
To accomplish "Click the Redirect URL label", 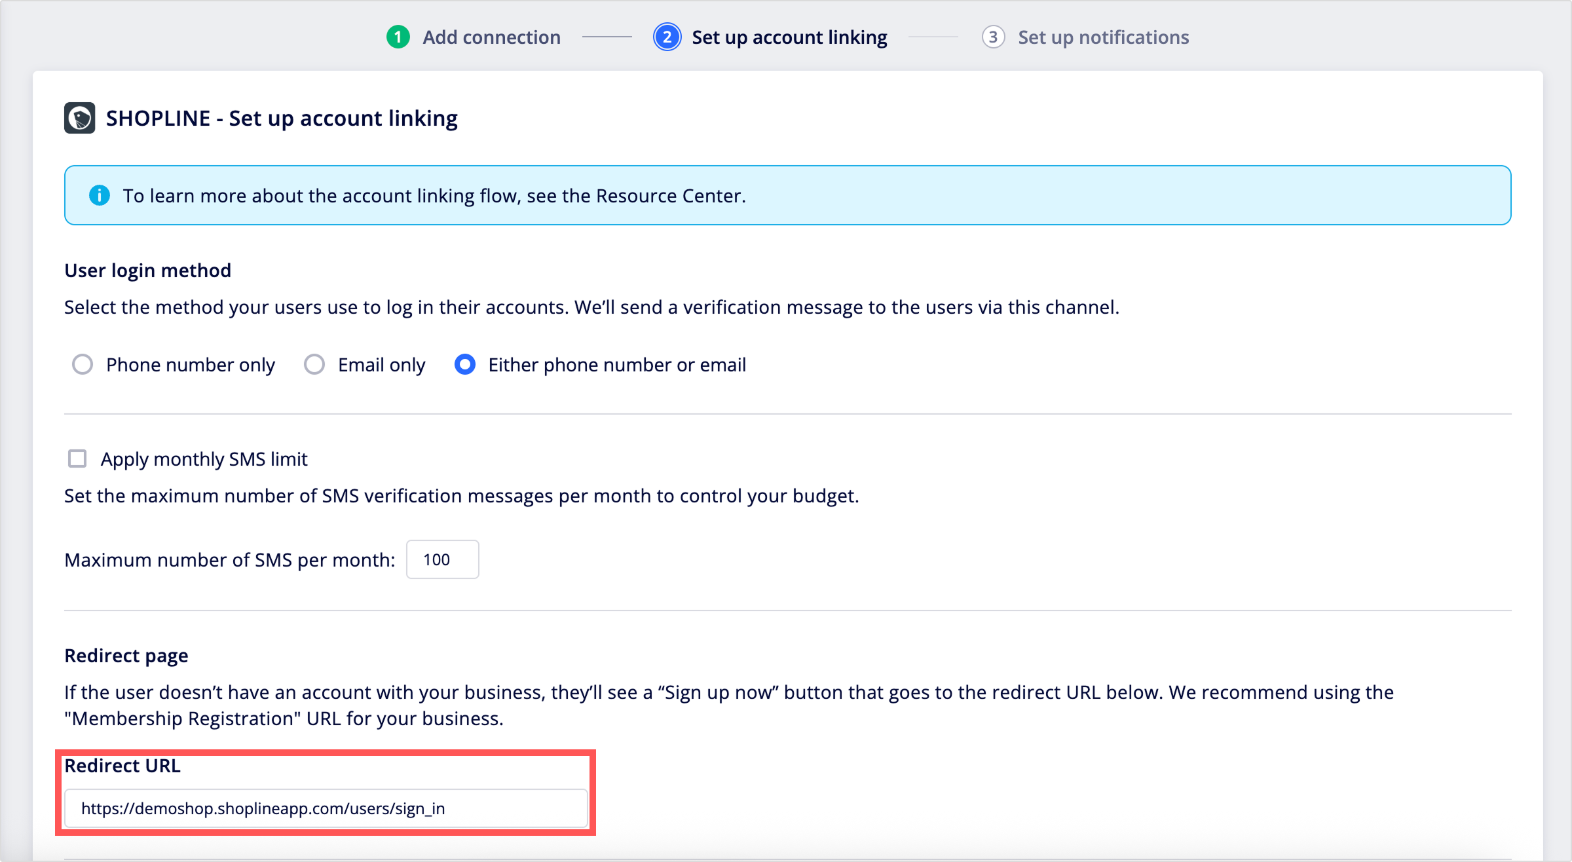I will (122, 766).
